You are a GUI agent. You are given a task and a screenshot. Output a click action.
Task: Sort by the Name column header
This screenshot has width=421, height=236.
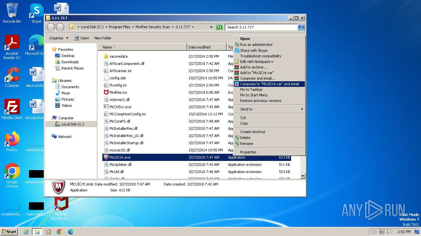pos(142,47)
